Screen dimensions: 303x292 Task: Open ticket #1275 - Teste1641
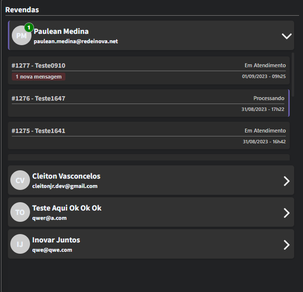(x=149, y=135)
